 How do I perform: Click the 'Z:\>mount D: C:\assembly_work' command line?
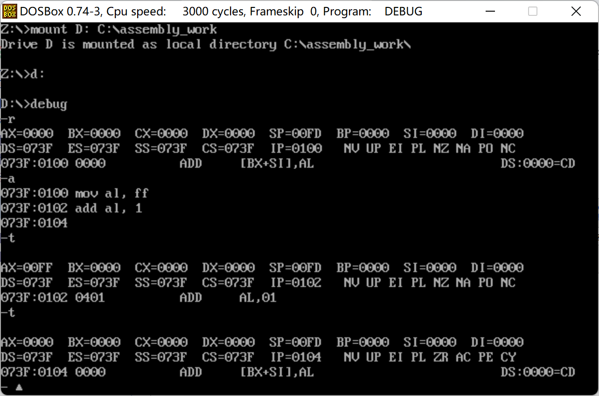(x=109, y=30)
